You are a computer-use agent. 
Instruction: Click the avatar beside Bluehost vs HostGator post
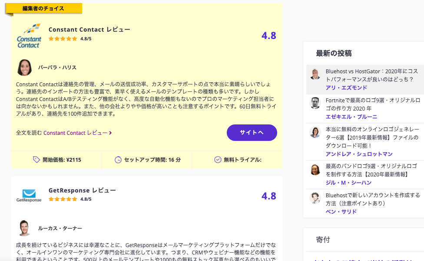(315, 74)
